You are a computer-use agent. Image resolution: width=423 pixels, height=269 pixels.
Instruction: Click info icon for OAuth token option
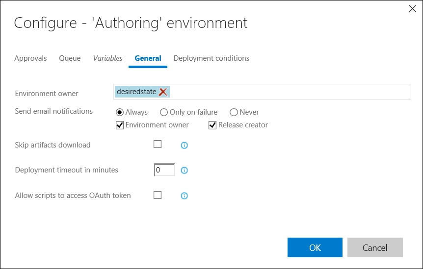pos(185,196)
